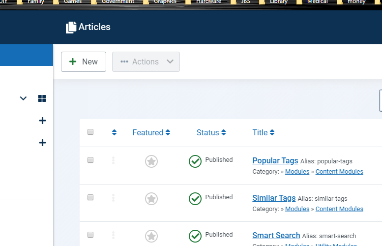Check the select-all checkbox in table header
This screenshot has width=382, height=246.
point(90,132)
